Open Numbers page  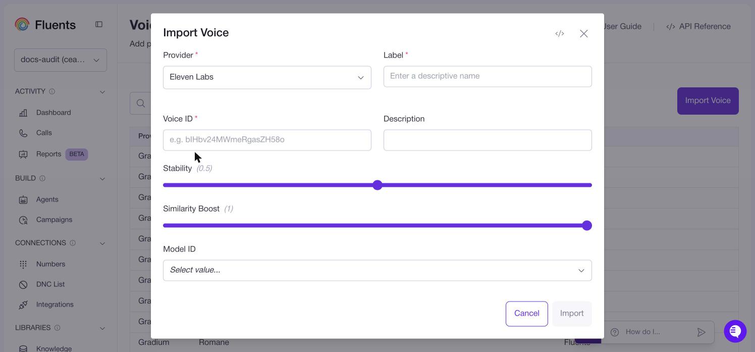coord(50,264)
